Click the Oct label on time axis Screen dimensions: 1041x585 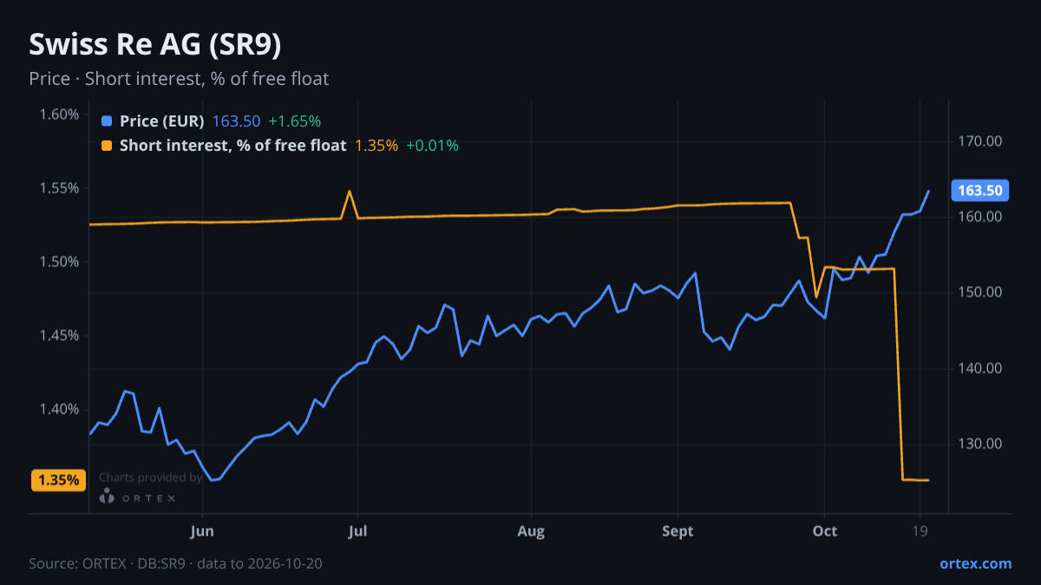[825, 531]
